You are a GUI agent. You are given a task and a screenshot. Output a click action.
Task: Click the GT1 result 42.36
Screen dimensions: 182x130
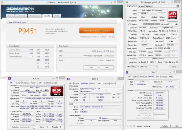tap(47, 50)
